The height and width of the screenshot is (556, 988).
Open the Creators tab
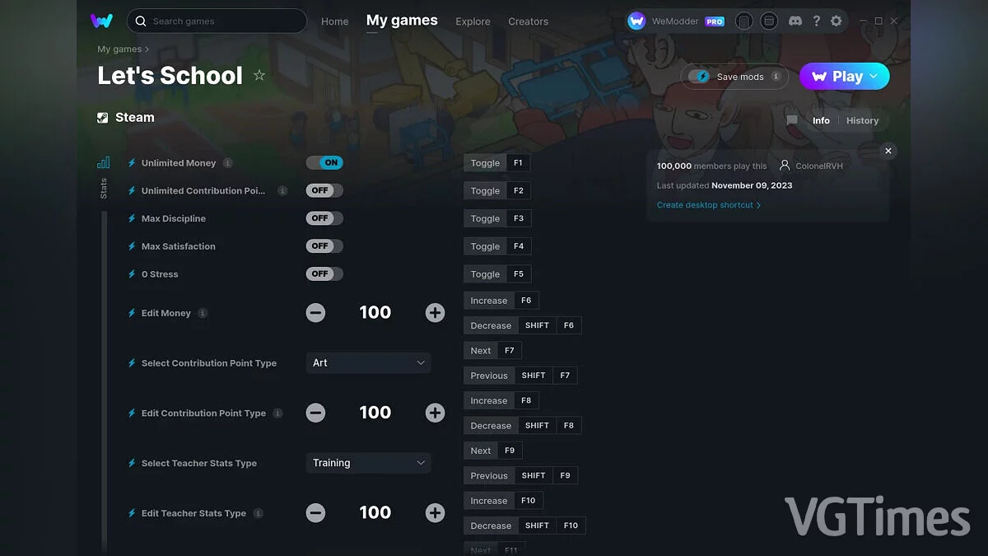click(528, 21)
